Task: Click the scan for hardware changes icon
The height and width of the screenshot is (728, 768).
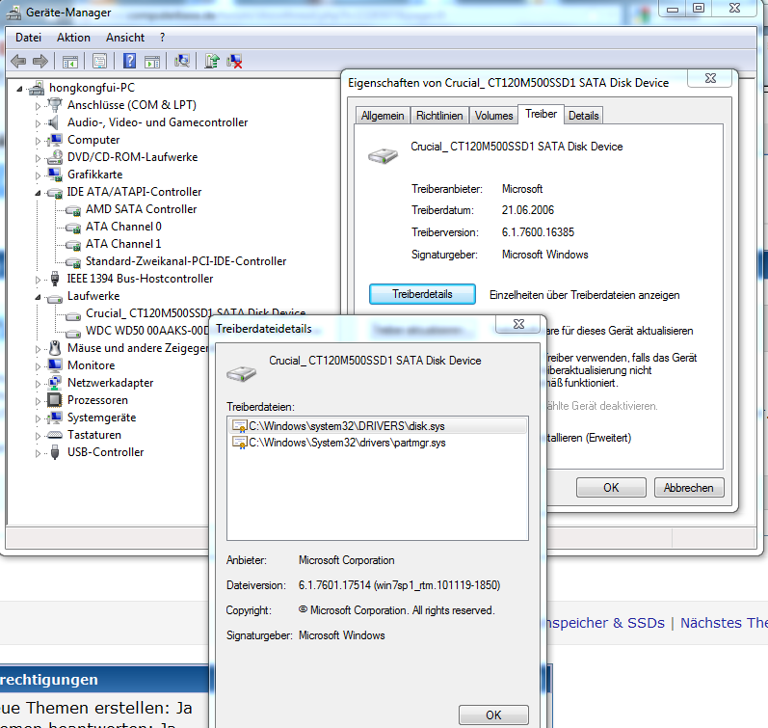Action: pyautogui.click(x=182, y=62)
